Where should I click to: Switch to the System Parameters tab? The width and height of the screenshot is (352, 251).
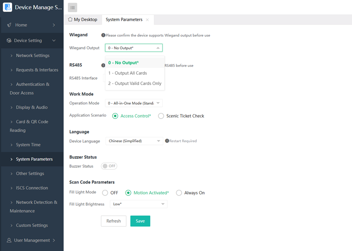[128, 19]
